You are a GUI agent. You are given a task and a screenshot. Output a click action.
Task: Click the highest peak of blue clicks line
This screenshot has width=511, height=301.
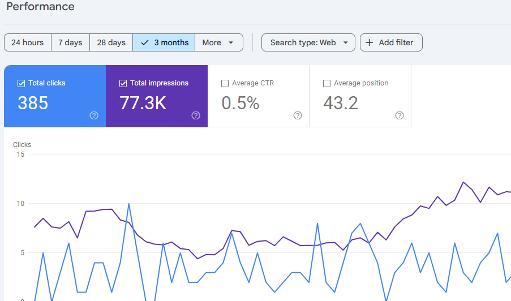129,204
